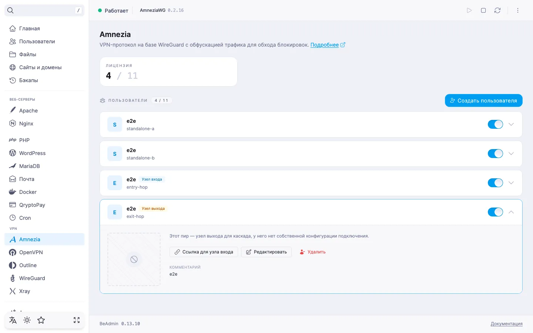Screen dimensions: 533x333
Task: Switch off the exit-hop user toggle
Action: pos(495,212)
